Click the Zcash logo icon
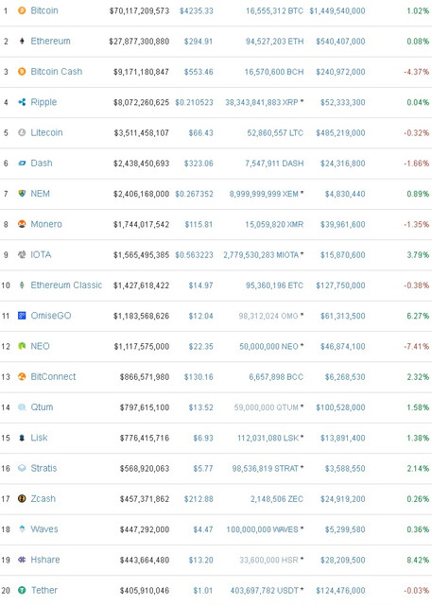Screen dimensions: 432x605 pyautogui.click(x=22, y=498)
